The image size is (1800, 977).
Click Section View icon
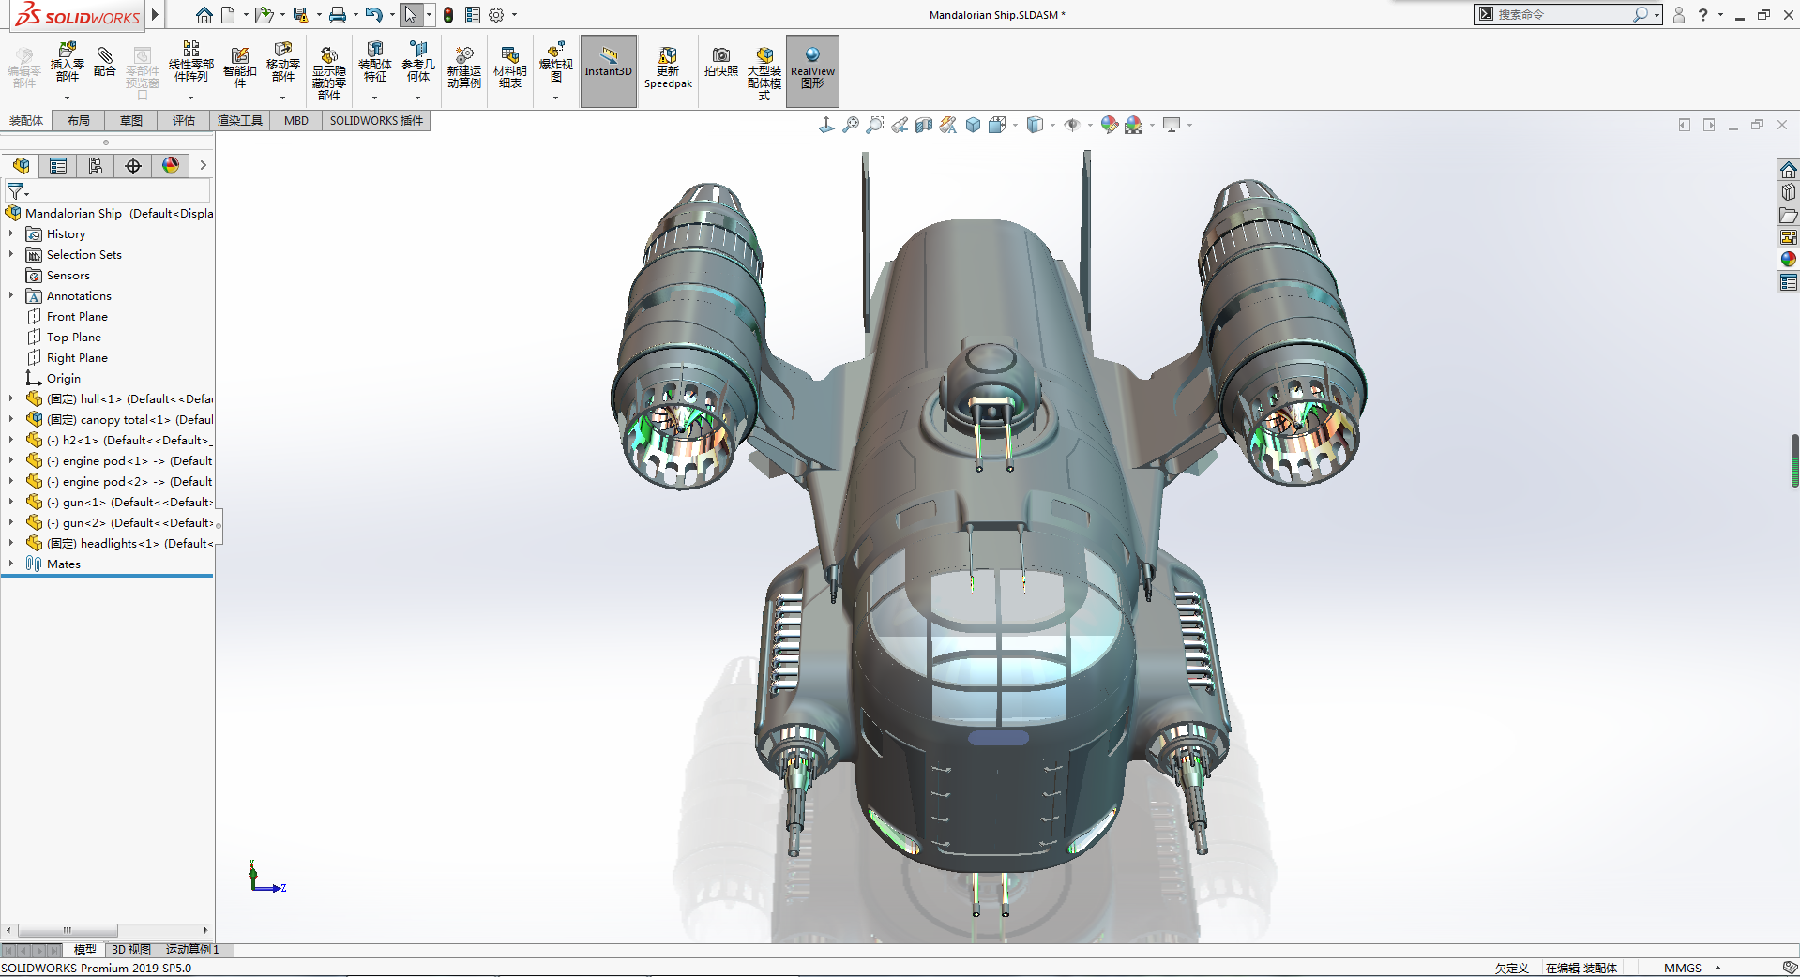[x=924, y=125]
